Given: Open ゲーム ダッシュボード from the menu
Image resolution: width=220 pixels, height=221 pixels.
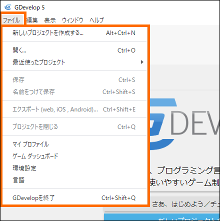Looking at the screenshot, I should 74,156.
